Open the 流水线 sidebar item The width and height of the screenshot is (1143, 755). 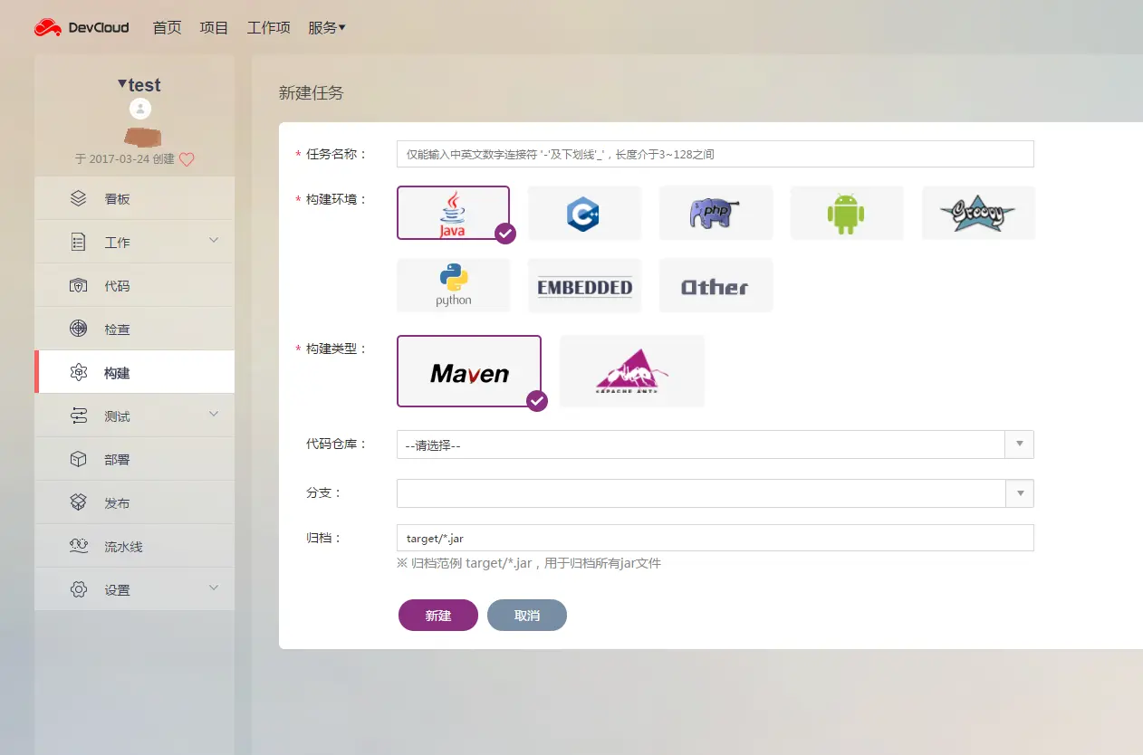134,546
